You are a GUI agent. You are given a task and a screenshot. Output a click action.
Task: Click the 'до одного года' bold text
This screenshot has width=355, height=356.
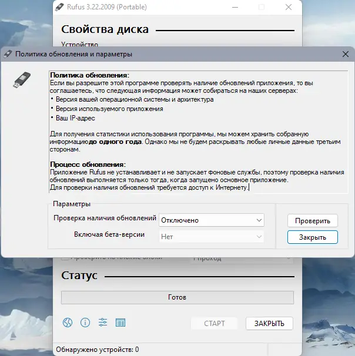tap(115, 142)
